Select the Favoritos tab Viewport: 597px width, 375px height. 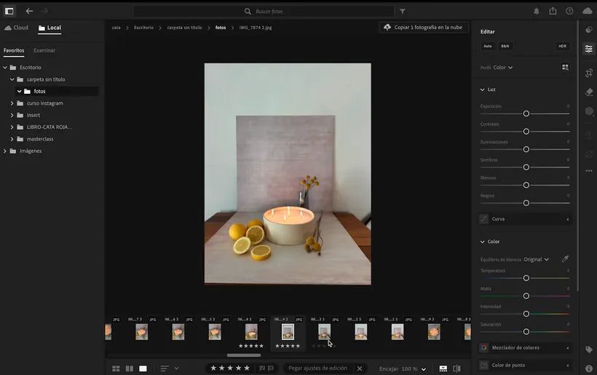point(14,50)
